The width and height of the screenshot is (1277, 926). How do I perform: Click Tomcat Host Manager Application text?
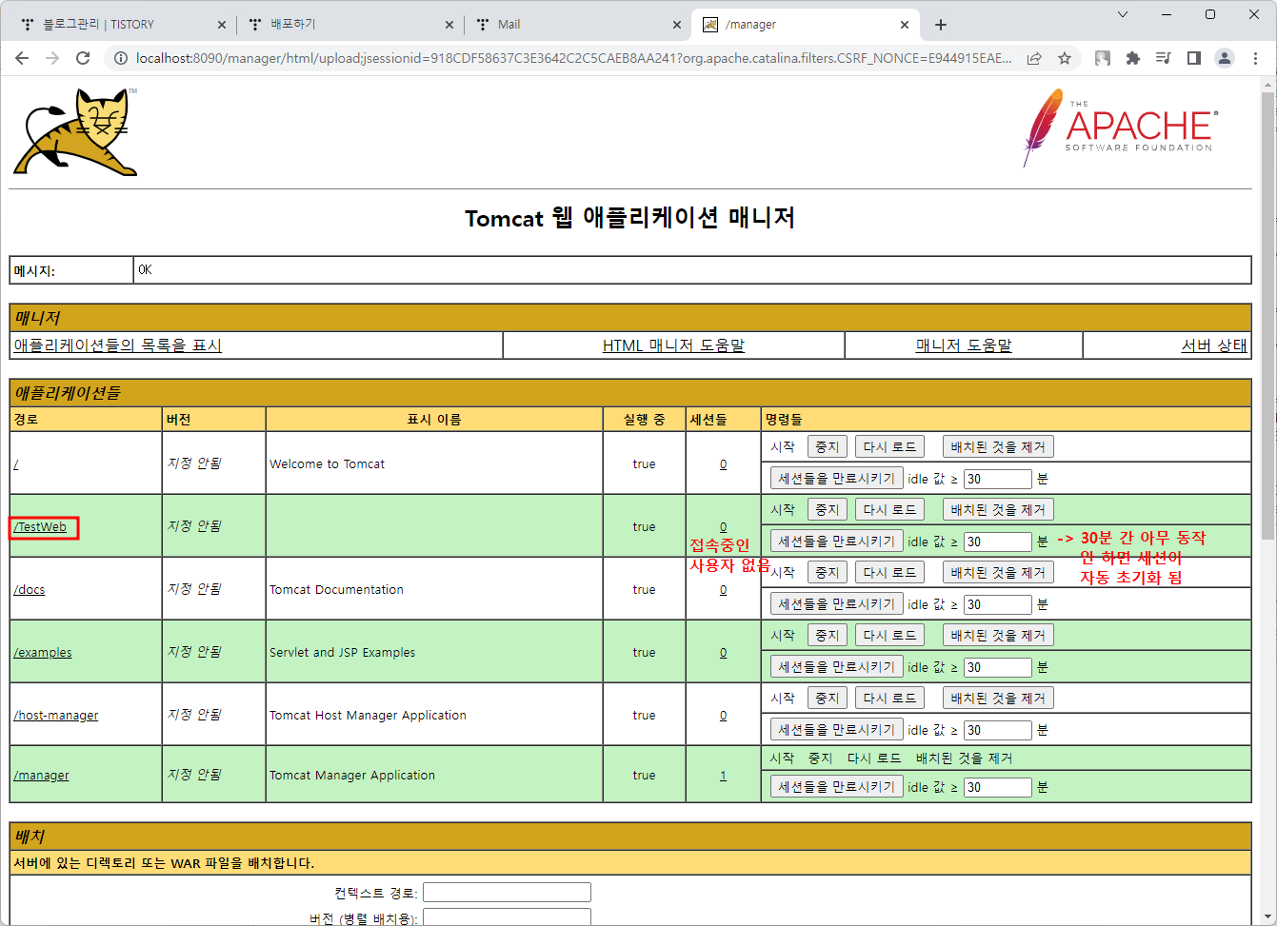click(368, 716)
